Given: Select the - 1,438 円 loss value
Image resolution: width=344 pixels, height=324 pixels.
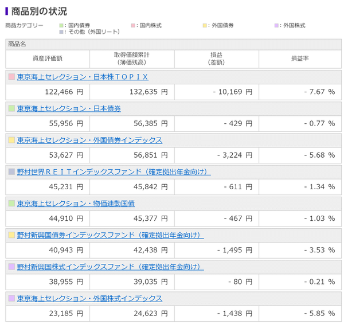Looking at the screenshot, I should tap(234, 314).
